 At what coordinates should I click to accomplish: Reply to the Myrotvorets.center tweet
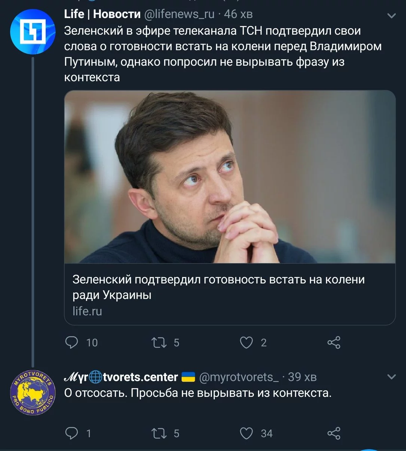click(71, 433)
